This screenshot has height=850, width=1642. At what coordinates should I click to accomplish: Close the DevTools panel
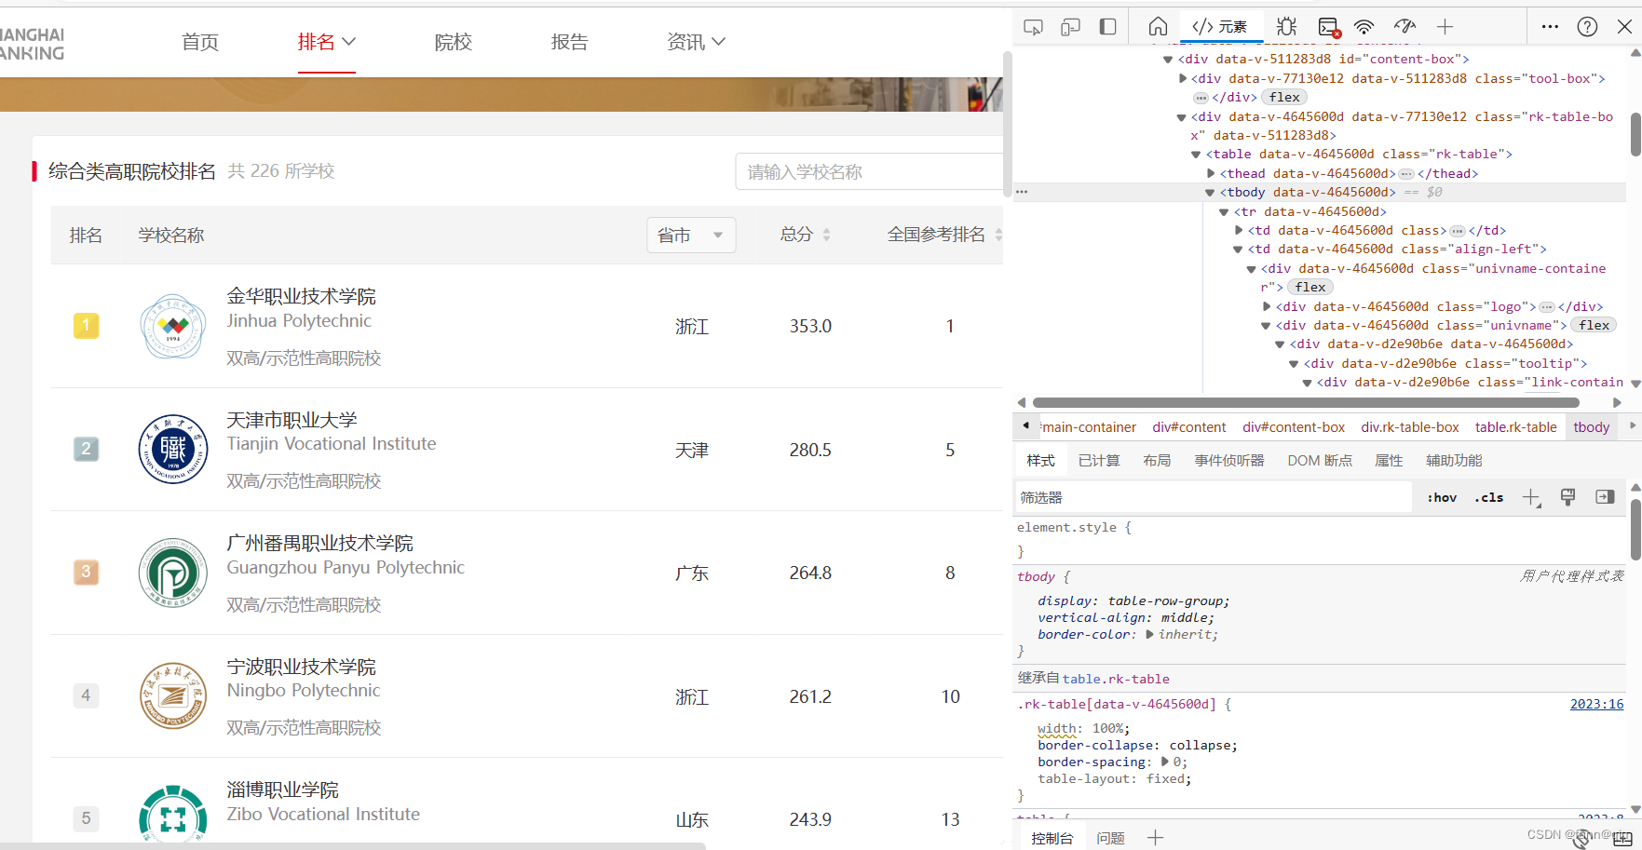pyautogui.click(x=1624, y=27)
